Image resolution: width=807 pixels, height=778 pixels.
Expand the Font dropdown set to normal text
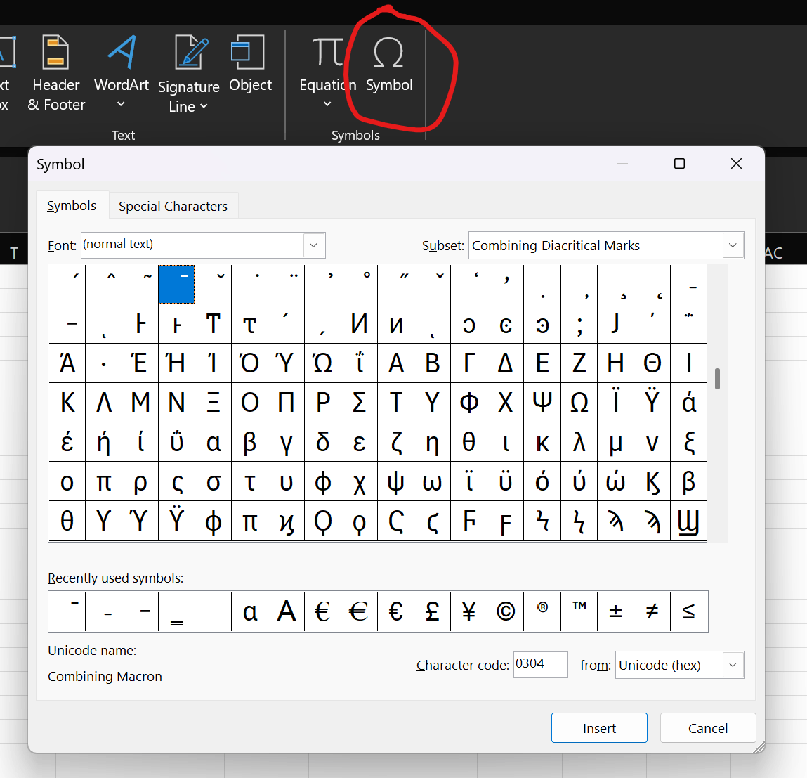click(313, 245)
